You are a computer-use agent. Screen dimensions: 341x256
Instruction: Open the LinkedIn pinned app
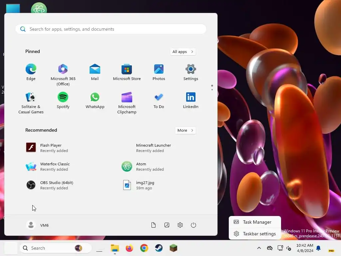pyautogui.click(x=191, y=100)
